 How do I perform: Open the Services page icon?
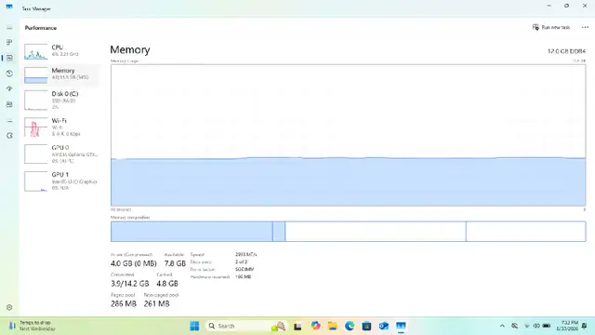click(9, 136)
